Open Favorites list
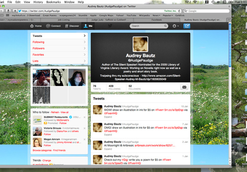Viewport: 247px width, 172px height. coord(59,55)
